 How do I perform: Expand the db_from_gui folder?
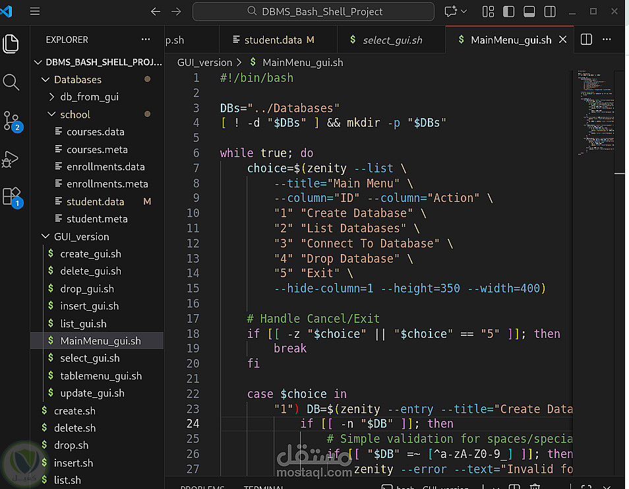coord(89,97)
